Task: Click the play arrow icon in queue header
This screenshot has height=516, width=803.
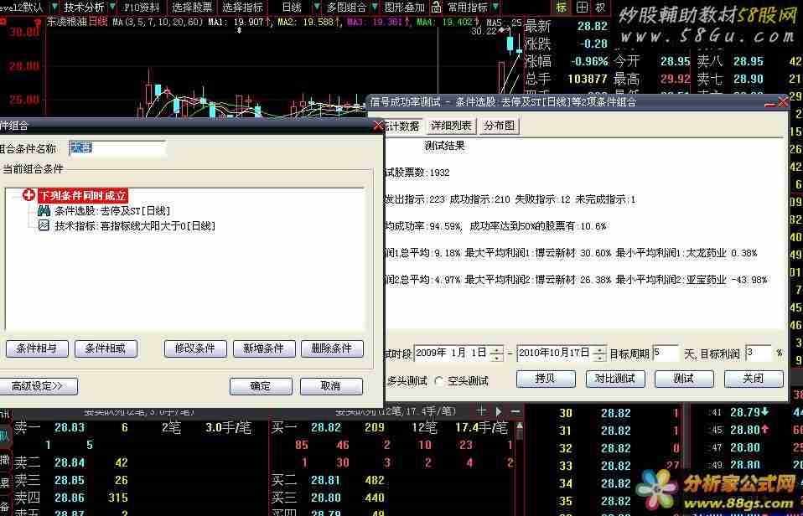Action: pyautogui.click(x=499, y=411)
